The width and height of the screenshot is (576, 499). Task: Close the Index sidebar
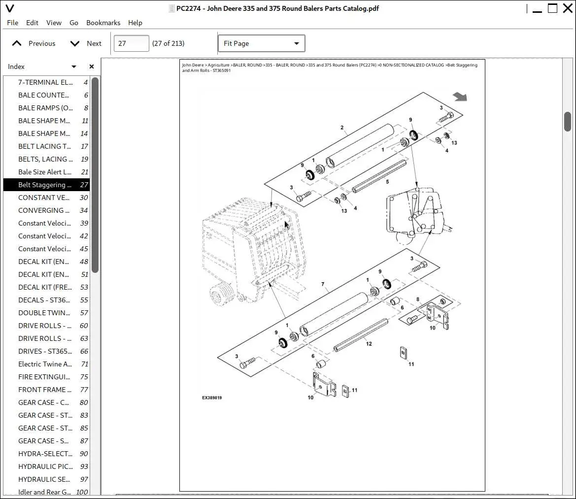92,67
